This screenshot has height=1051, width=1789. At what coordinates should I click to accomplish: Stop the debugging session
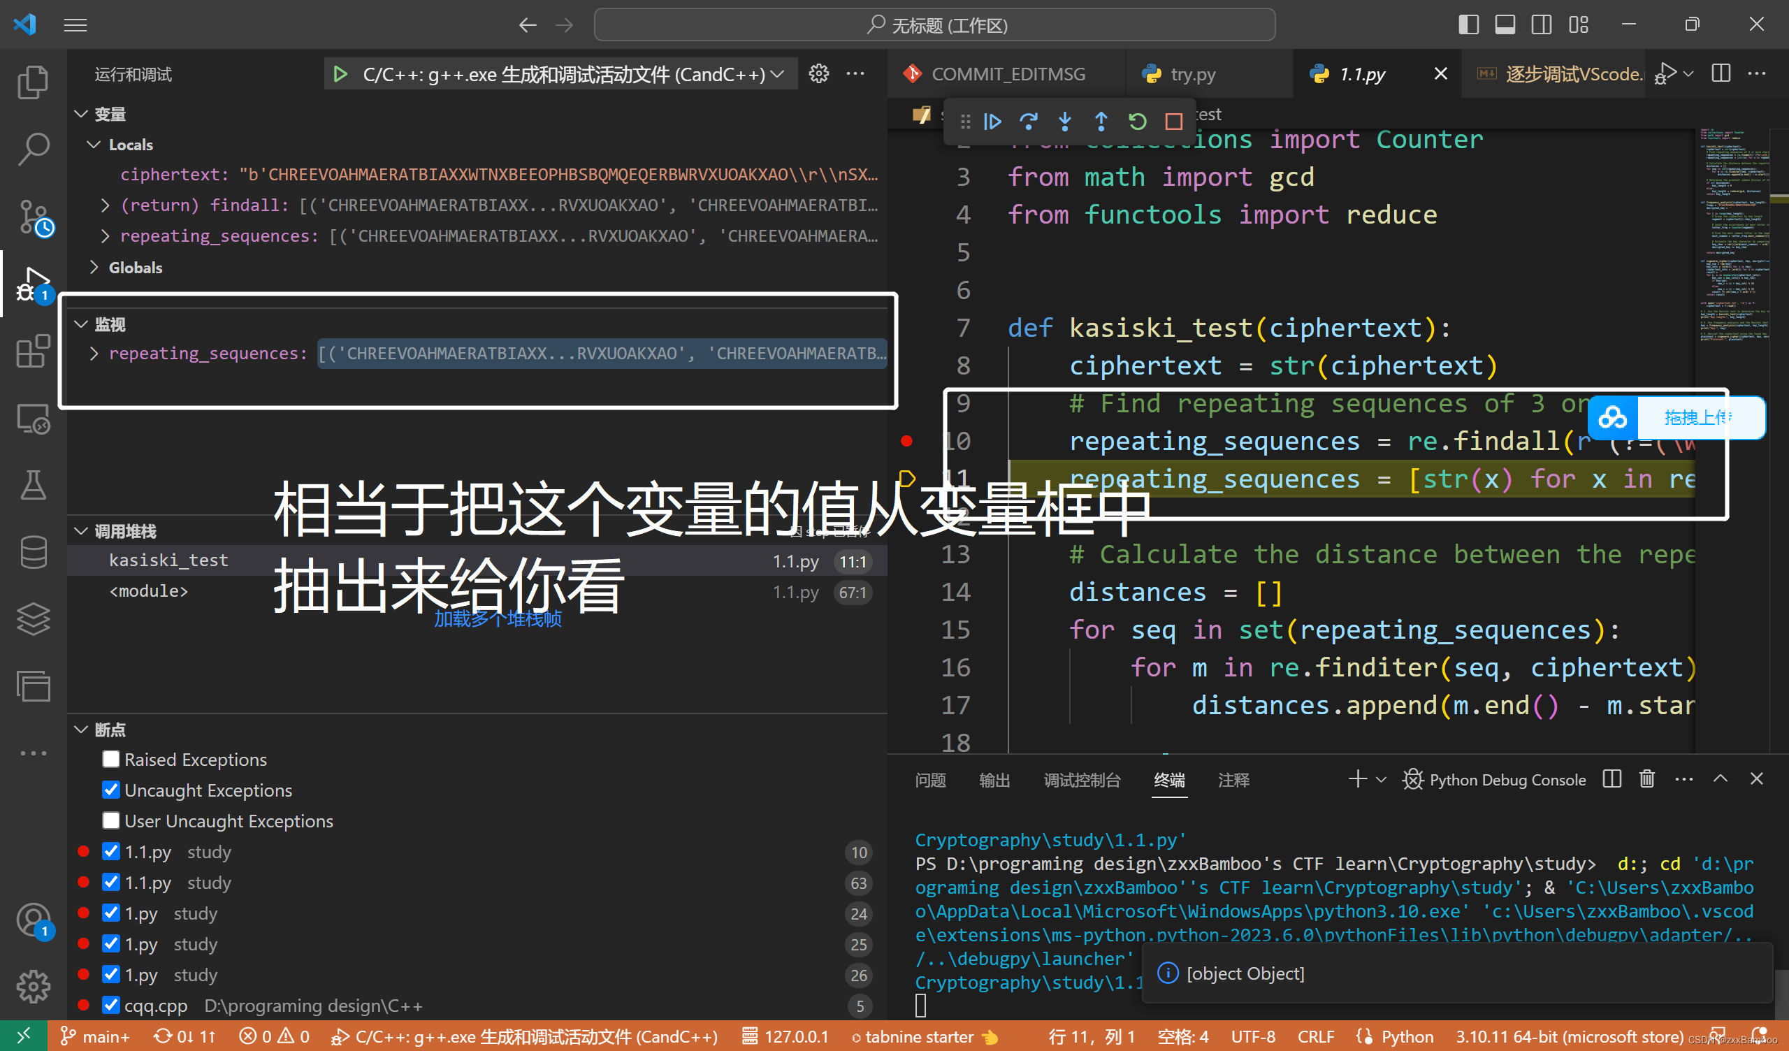pos(1173,122)
